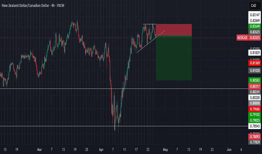The height and width of the screenshot is (154, 262).
Task: Select the red stop-loss zone of short position
Action: 174,30
